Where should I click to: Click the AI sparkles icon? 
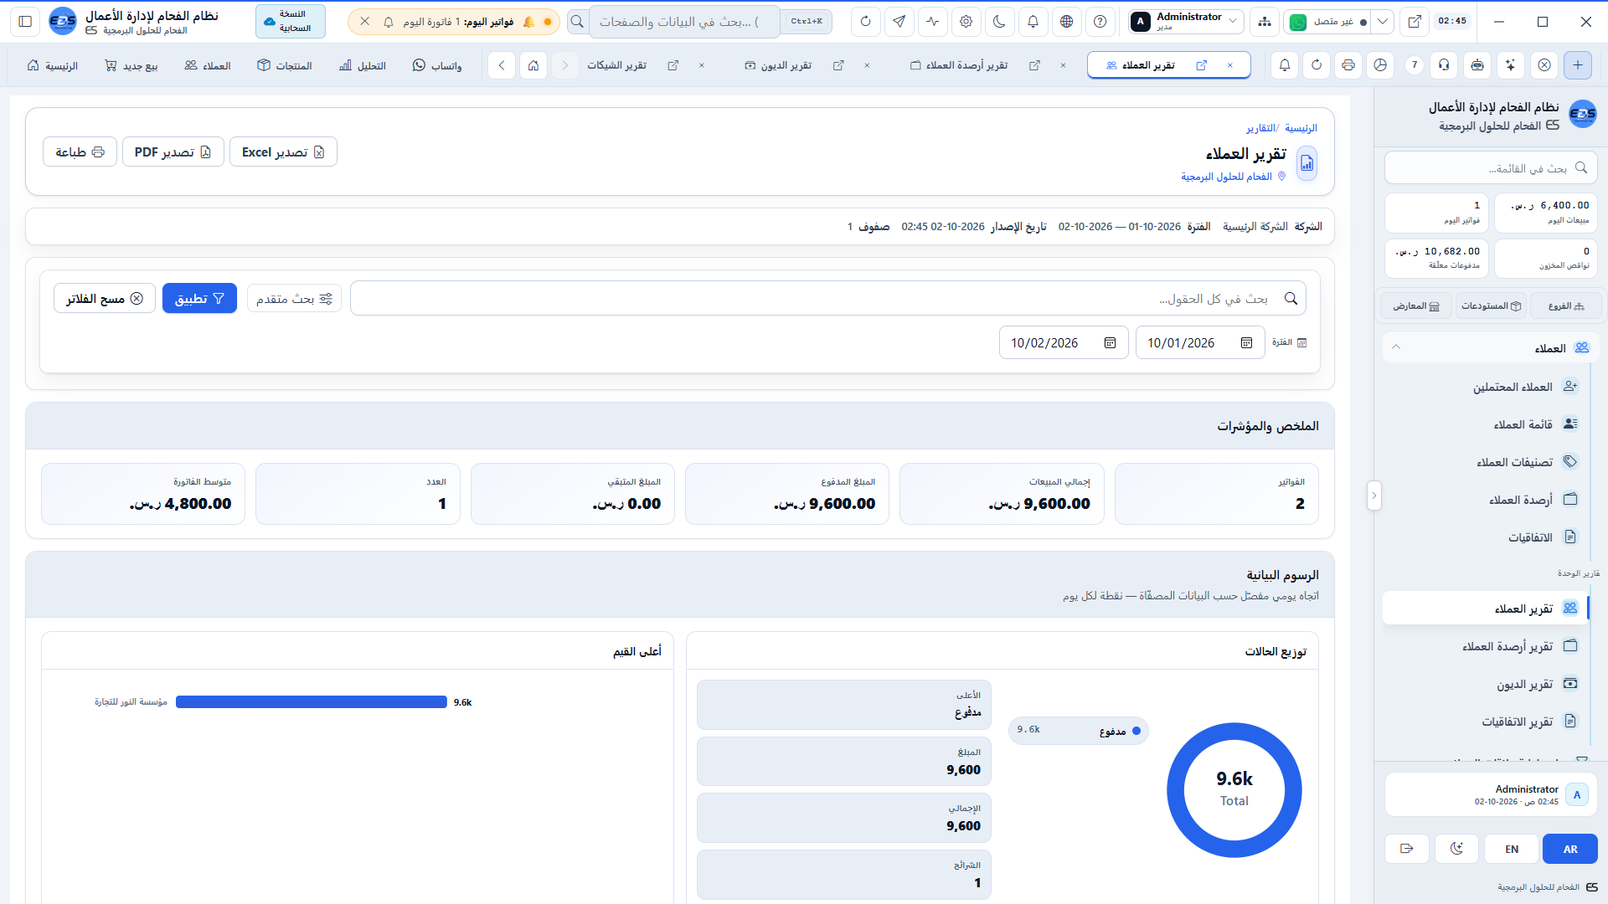(1510, 65)
